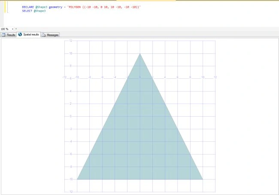Image resolution: width=279 pixels, height=195 pixels.
Task: Click the horizontal axis label -12
Action: click(x=64, y=77)
